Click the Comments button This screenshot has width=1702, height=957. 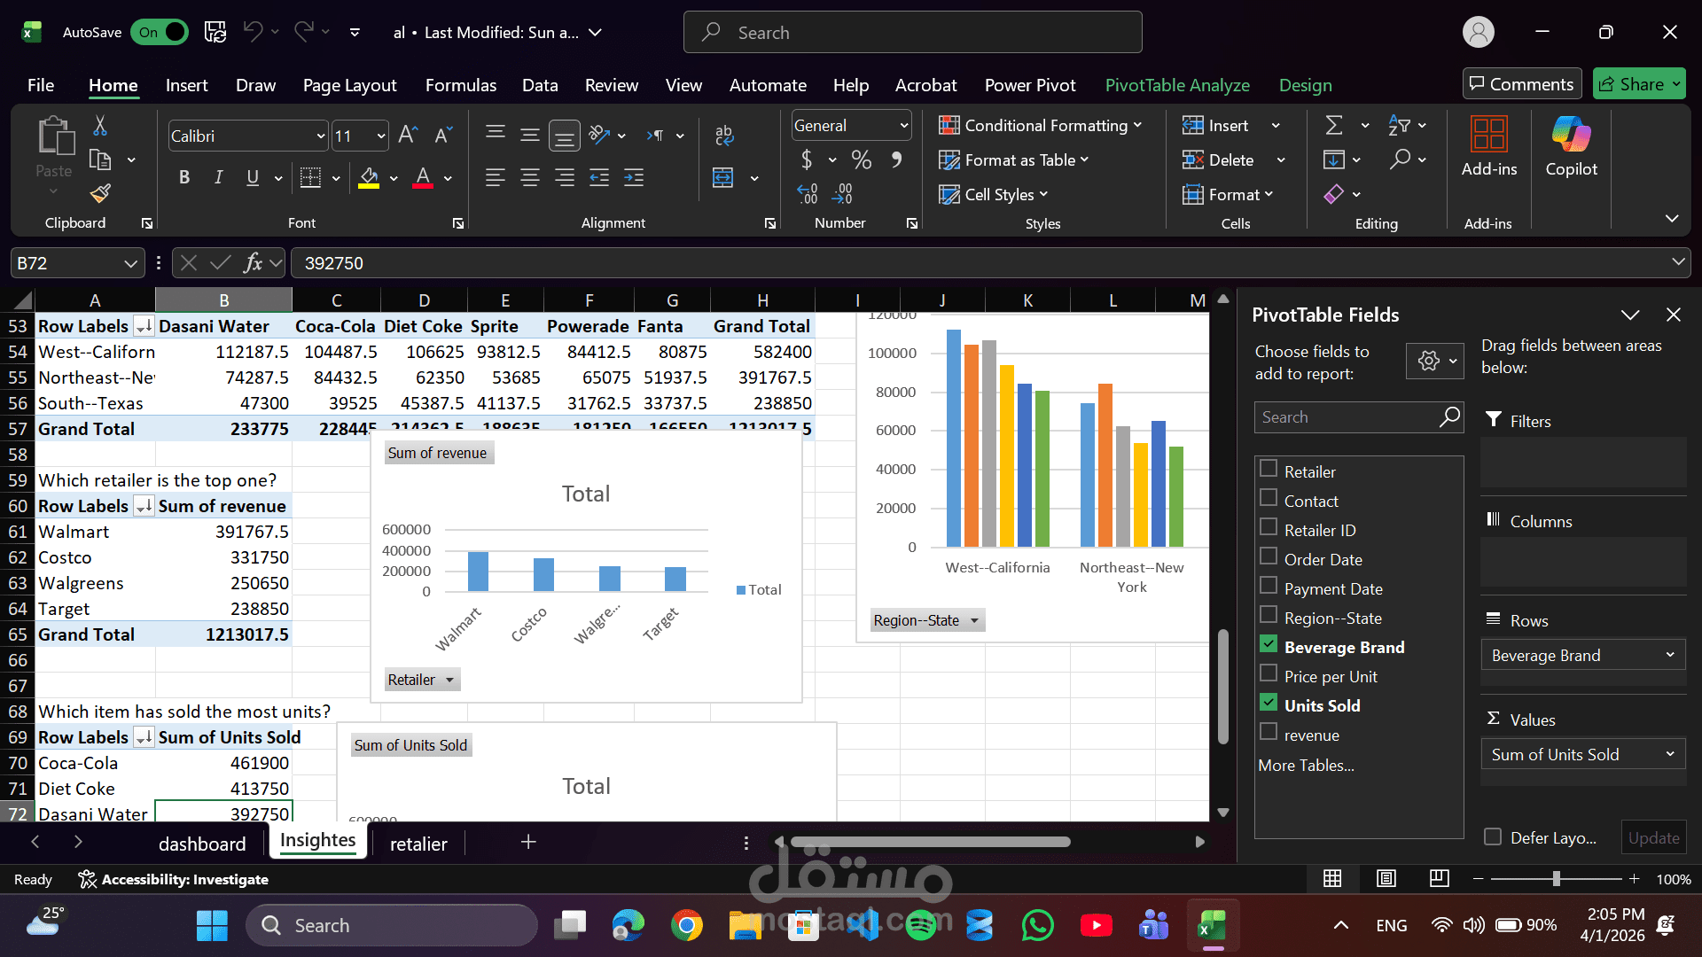click(1522, 84)
